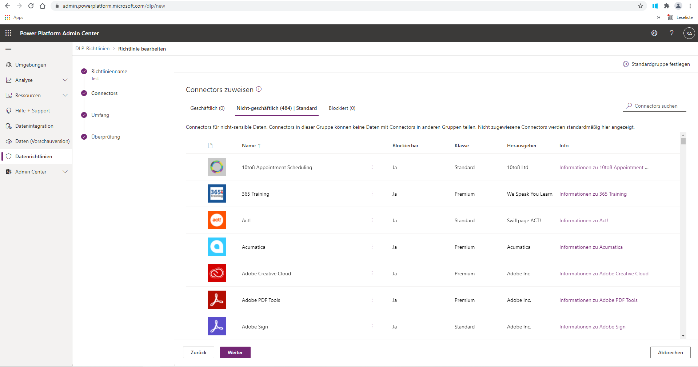This screenshot has height=367, width=698.
Task: Click the Acumatica connector icon
Action: point(217,247)
